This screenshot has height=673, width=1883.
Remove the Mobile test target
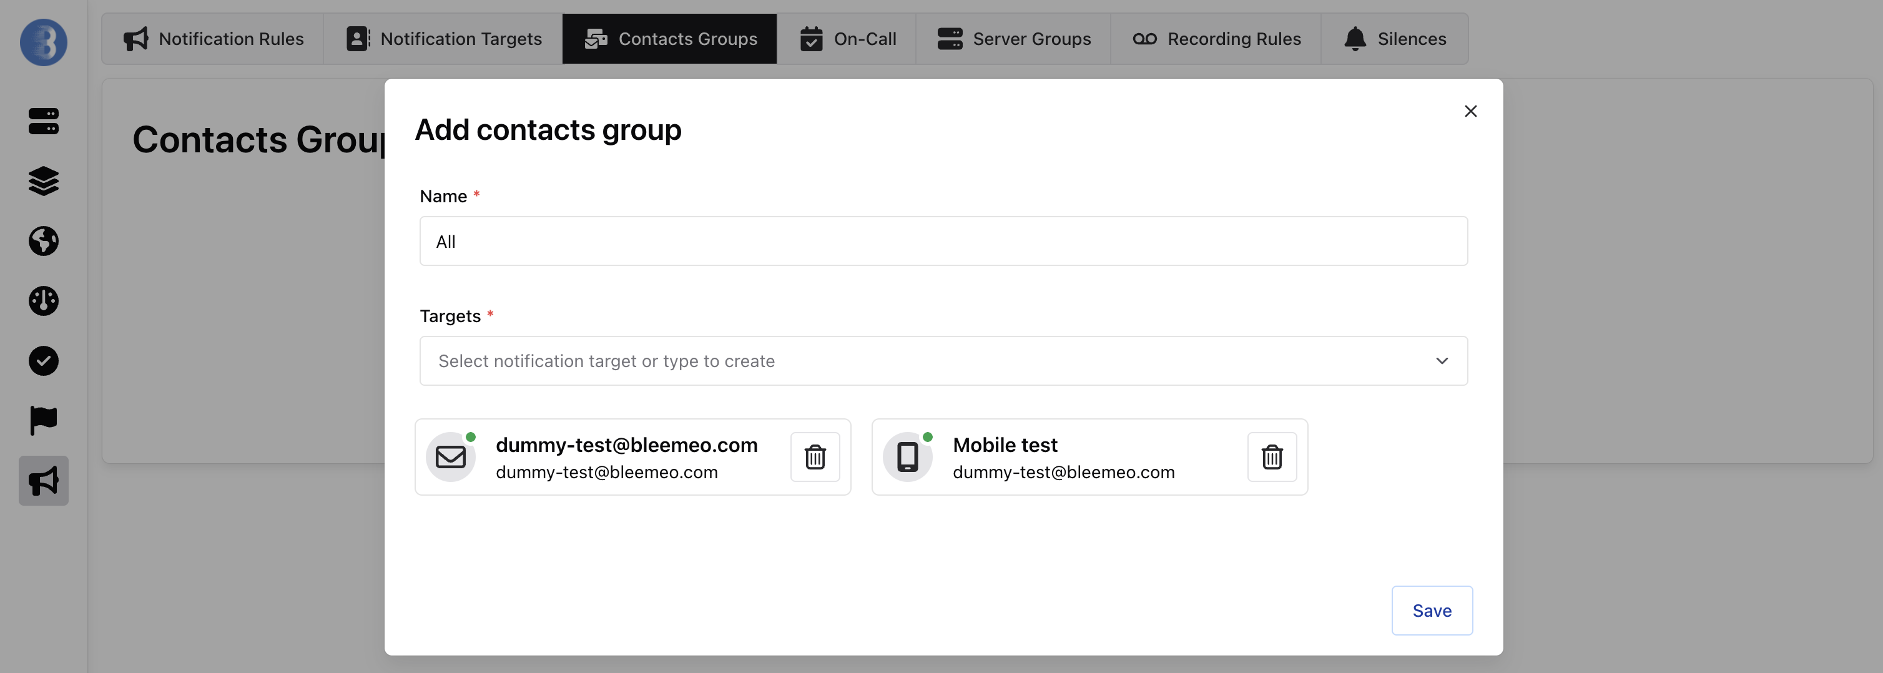(1272, 457)
